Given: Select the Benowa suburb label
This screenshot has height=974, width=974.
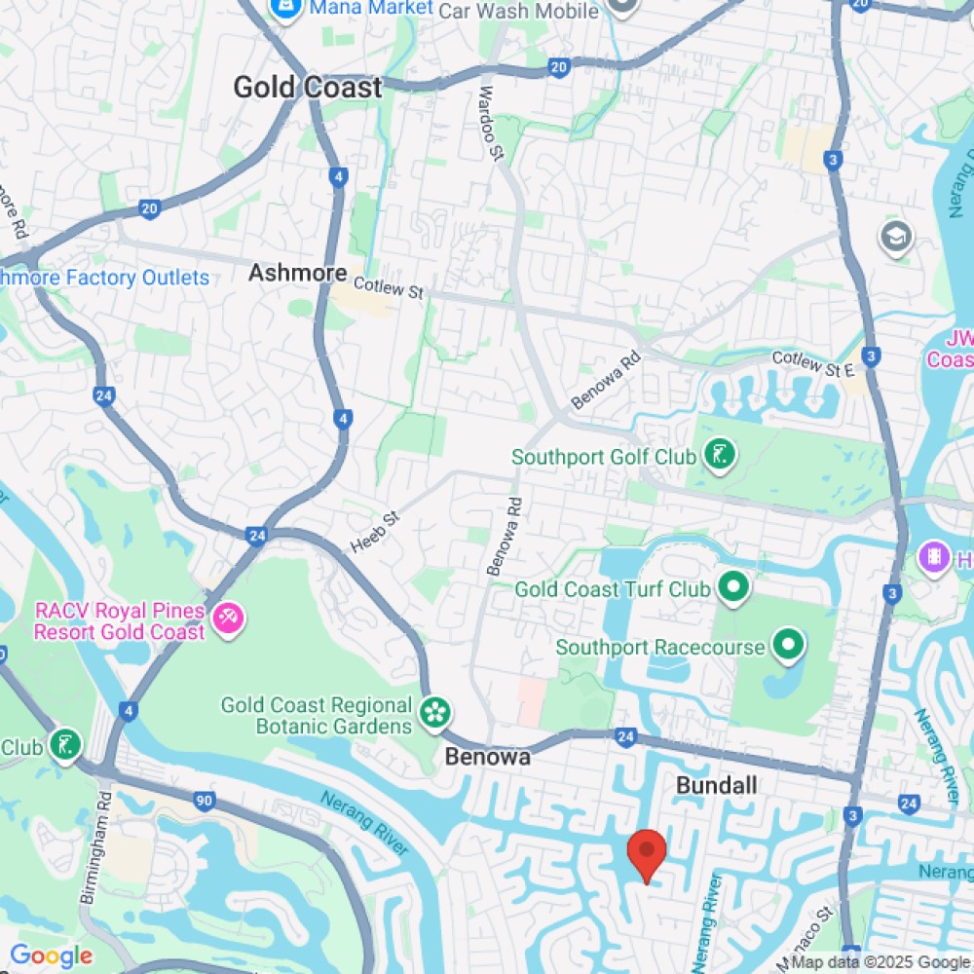Looking at the screenshot, I should 488,757.
